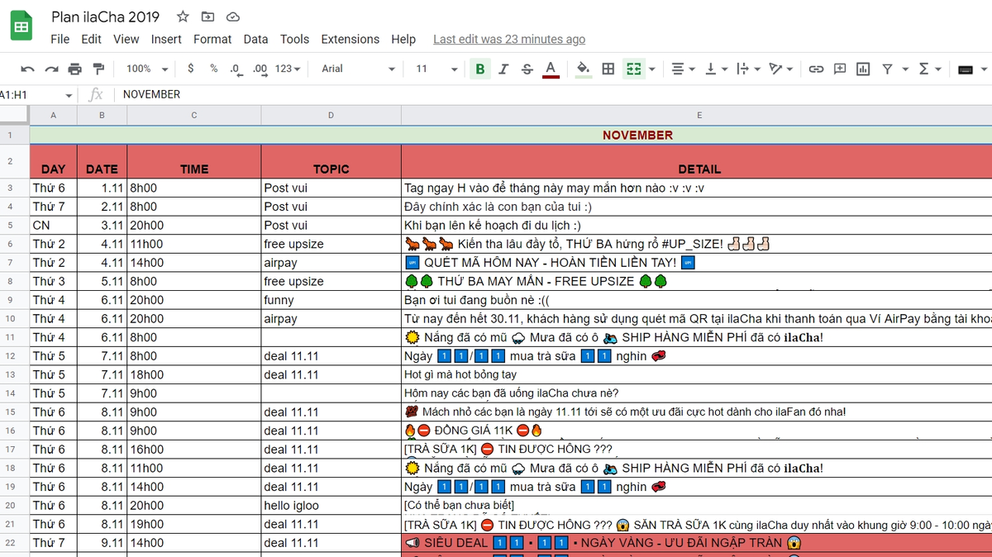
Task: Select the NOVEMBER merged cell
Action: click(x=511, y=136)
